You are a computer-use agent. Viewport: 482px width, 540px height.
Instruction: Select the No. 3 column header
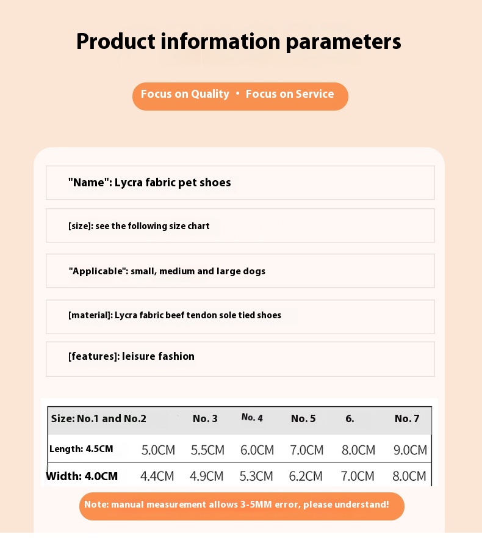[x=205, y=419]
